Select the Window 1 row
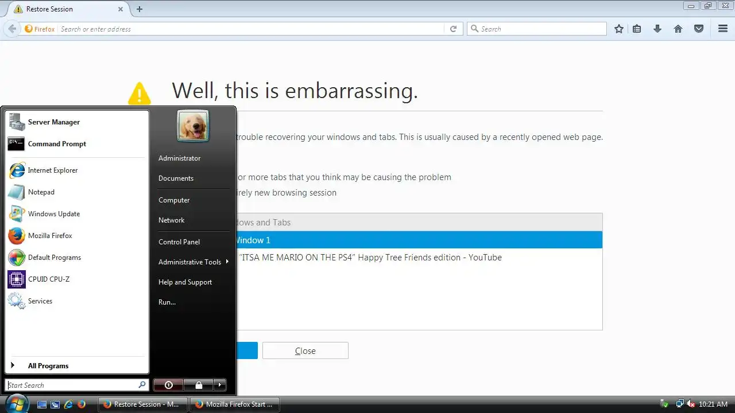The width and height of the screenshot is (735, 413). point(419,240)
